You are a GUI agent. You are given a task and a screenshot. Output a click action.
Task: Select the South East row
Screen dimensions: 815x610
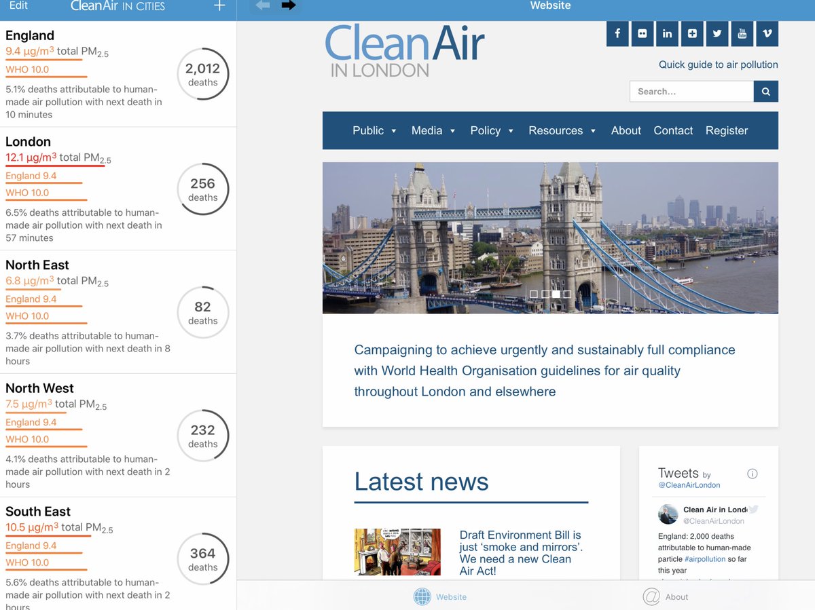pyautogui.click(x=118, y=554)
